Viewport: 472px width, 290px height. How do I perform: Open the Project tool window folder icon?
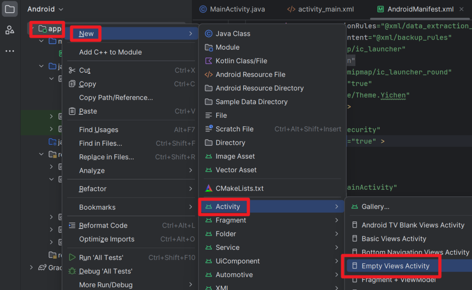[x=10, y=9]
